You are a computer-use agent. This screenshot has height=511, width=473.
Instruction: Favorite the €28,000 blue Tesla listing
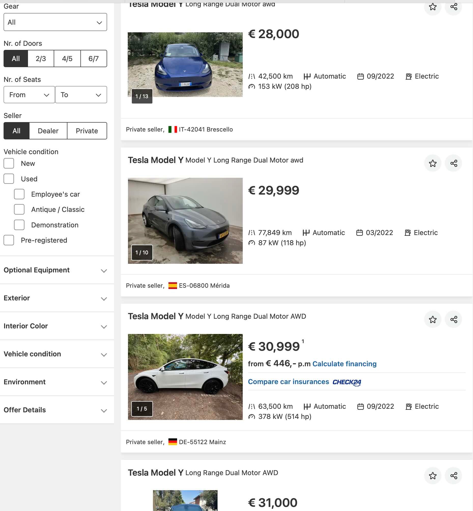[432, 7]
